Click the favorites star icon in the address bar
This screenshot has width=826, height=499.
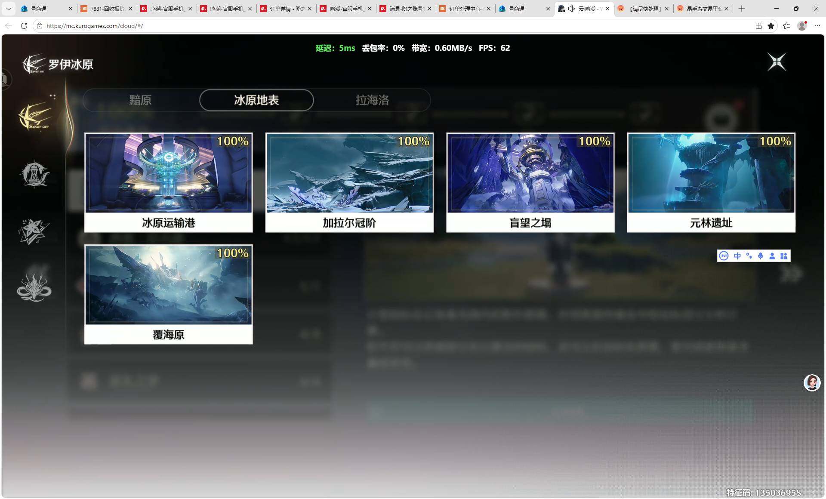[771, 26]
